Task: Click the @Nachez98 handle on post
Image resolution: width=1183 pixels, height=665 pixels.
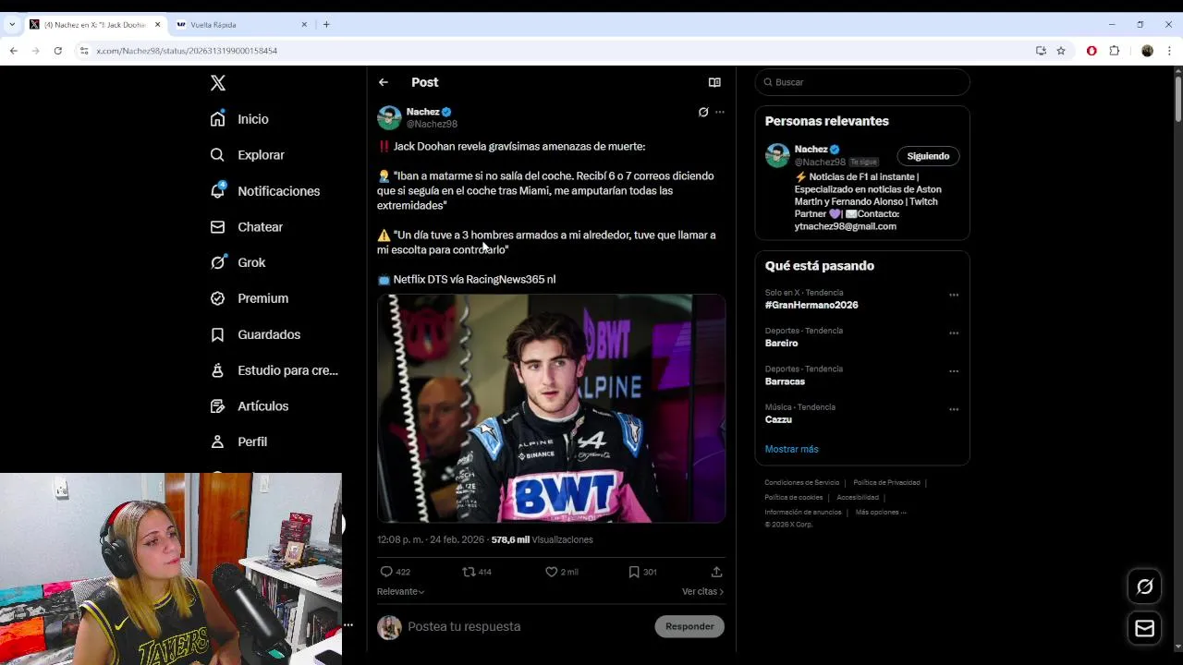Action: 432,124
